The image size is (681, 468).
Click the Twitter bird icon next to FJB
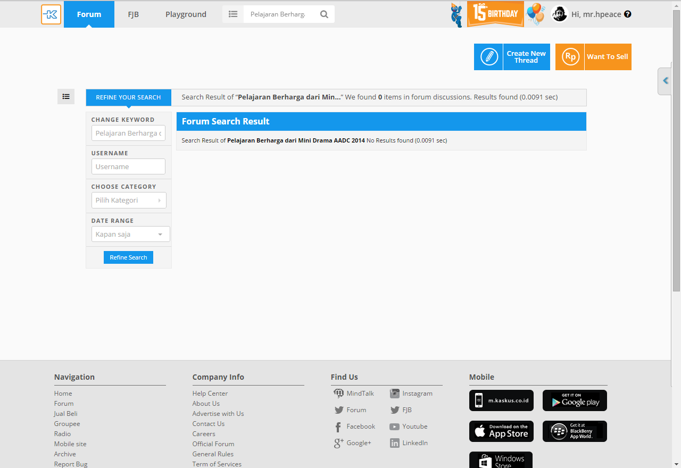395,410
